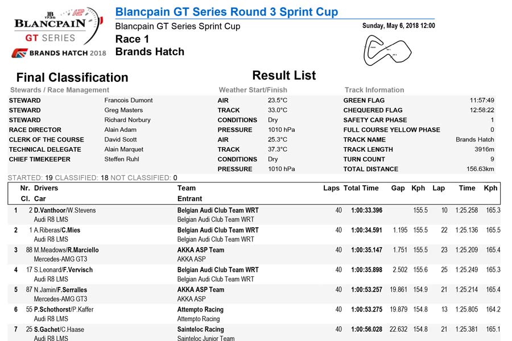Viewport: 512px width, 341px height.
Task: Click the race date Sunday, May 6, 2018
Action: pos(398,26)
